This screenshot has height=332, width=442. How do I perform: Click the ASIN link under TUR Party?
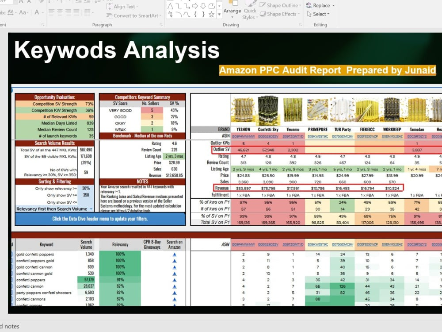pos(343,136)
